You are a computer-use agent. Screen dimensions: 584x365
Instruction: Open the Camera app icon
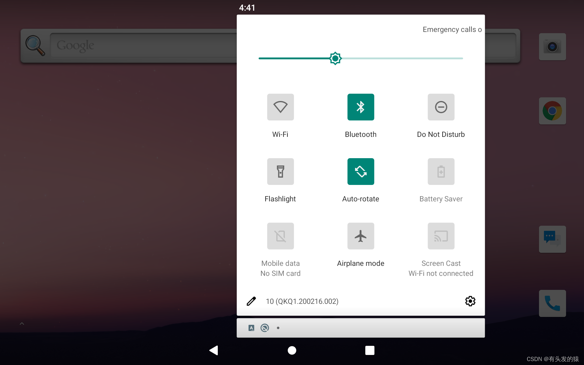pos(552,47)
